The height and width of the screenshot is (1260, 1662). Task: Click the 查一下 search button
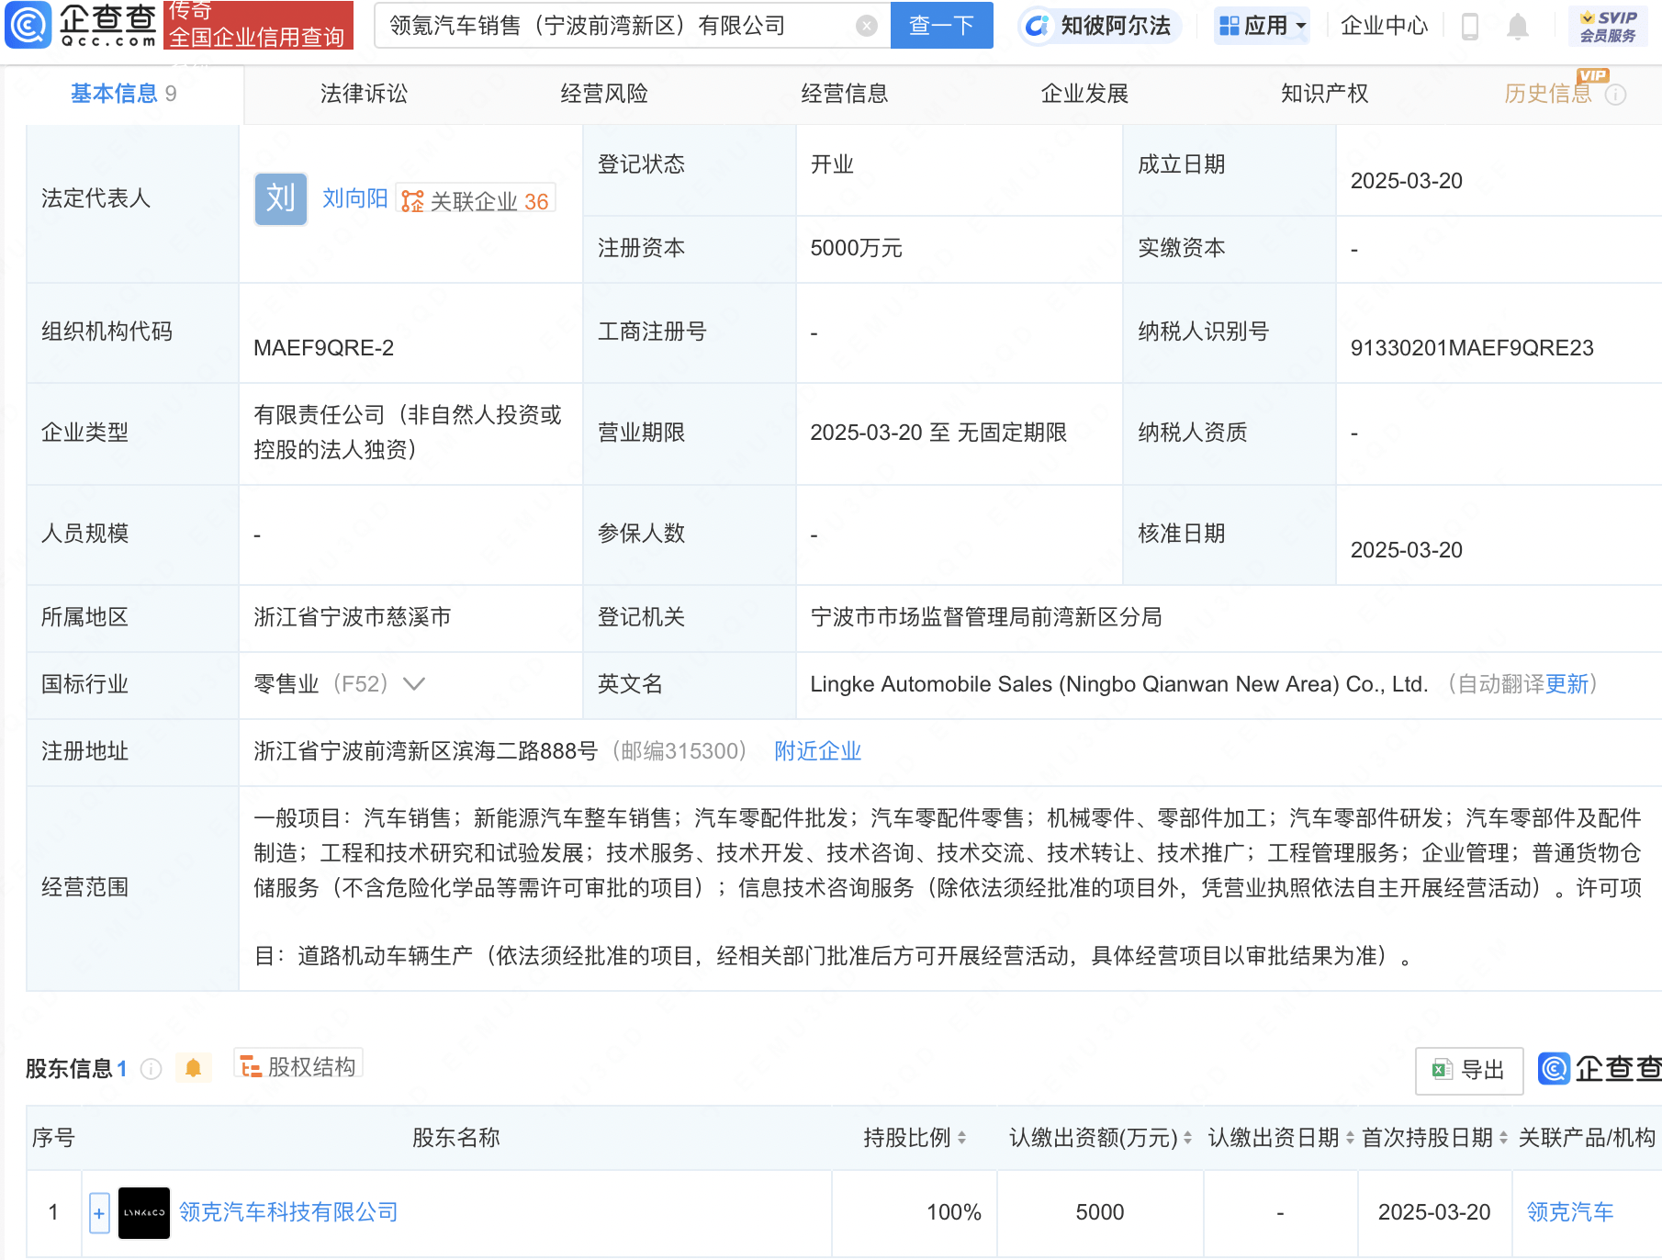pos(941,25)
